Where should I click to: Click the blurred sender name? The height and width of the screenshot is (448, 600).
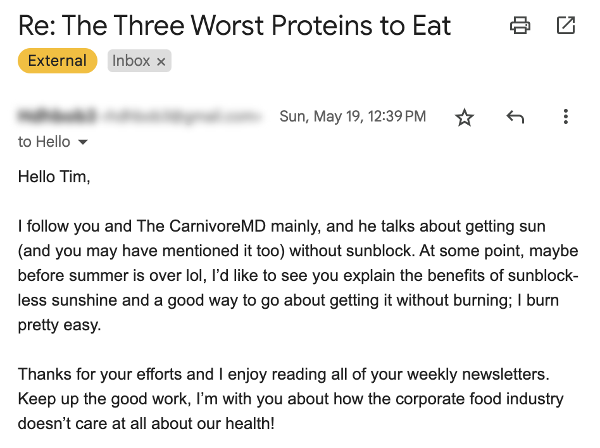[x=56, y=116]
